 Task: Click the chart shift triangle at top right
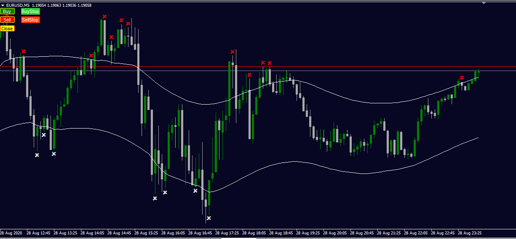click(x=484, y=3)
